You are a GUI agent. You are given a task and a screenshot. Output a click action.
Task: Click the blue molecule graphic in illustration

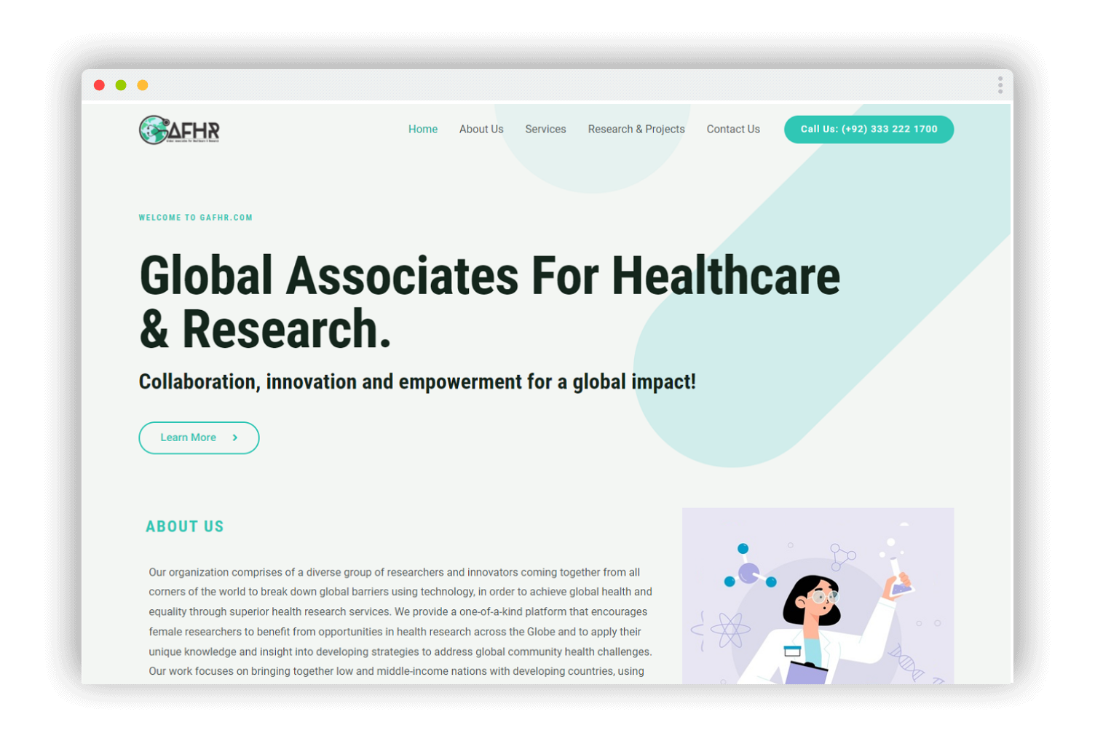[x=749, y=571]
